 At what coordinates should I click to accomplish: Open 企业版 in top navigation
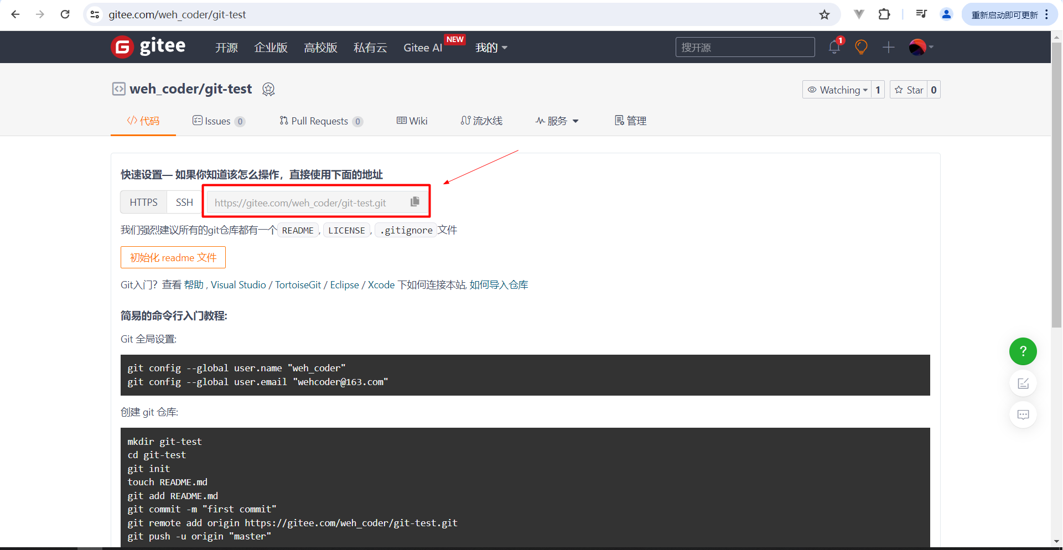pyautogui.click(x=271, y=48)
